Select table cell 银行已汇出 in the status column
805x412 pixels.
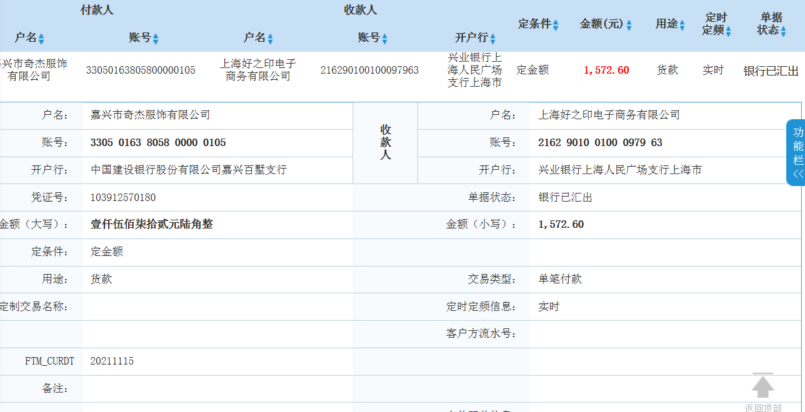click(x=771, y=71)
